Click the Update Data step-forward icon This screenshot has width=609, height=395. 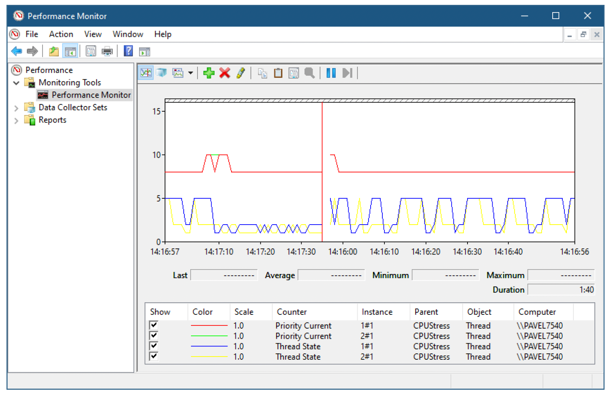347,73
